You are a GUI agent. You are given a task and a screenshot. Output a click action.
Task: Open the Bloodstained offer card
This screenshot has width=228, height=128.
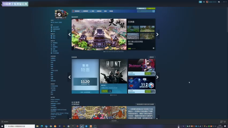[x=142, y=67]
